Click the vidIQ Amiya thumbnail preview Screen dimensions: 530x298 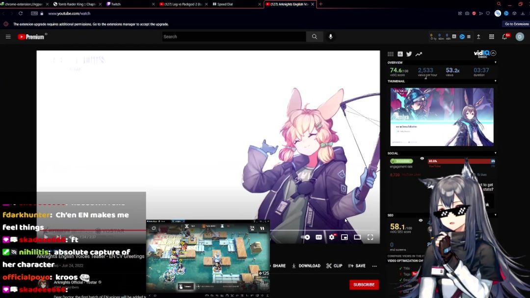[442, 117]
